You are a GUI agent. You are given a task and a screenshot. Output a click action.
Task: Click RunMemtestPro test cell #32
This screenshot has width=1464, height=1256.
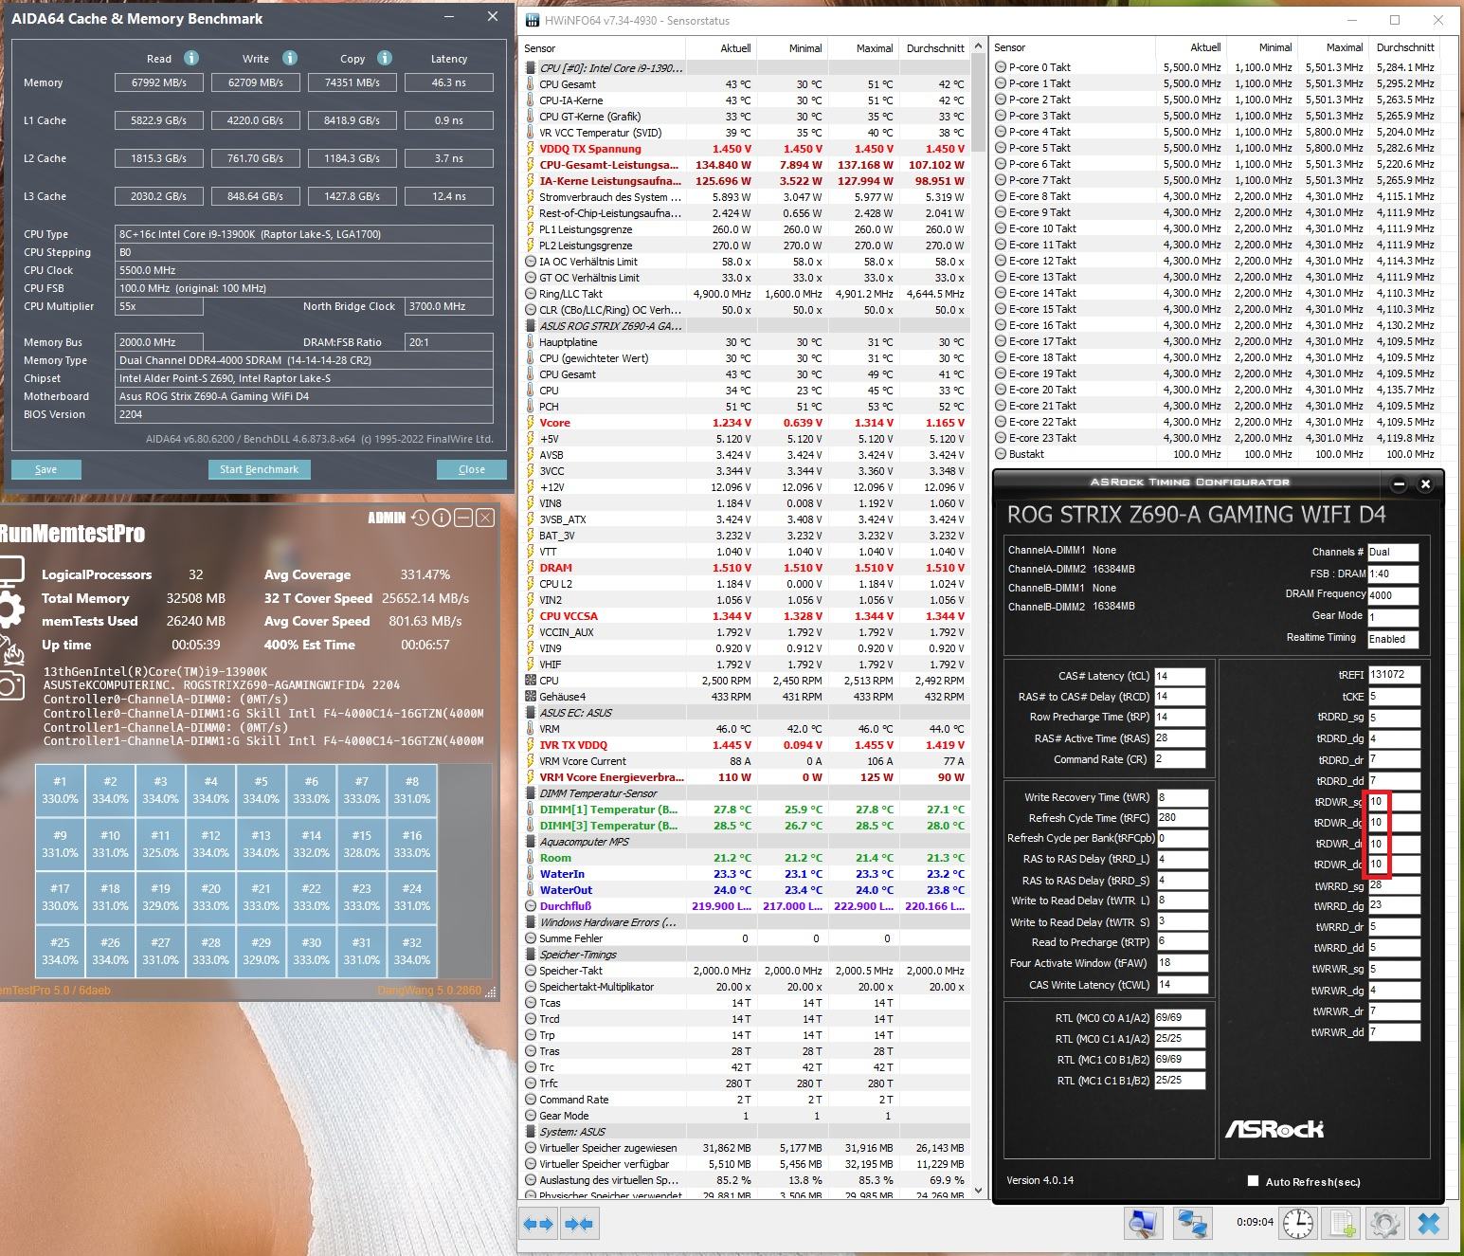(x=411, y=951)
